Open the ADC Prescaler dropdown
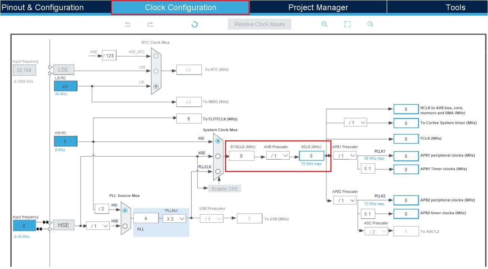488x269 pixels. point(377,231)
